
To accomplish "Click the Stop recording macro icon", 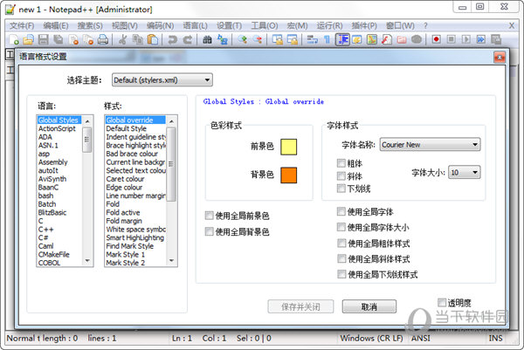I will pos(452,40).
